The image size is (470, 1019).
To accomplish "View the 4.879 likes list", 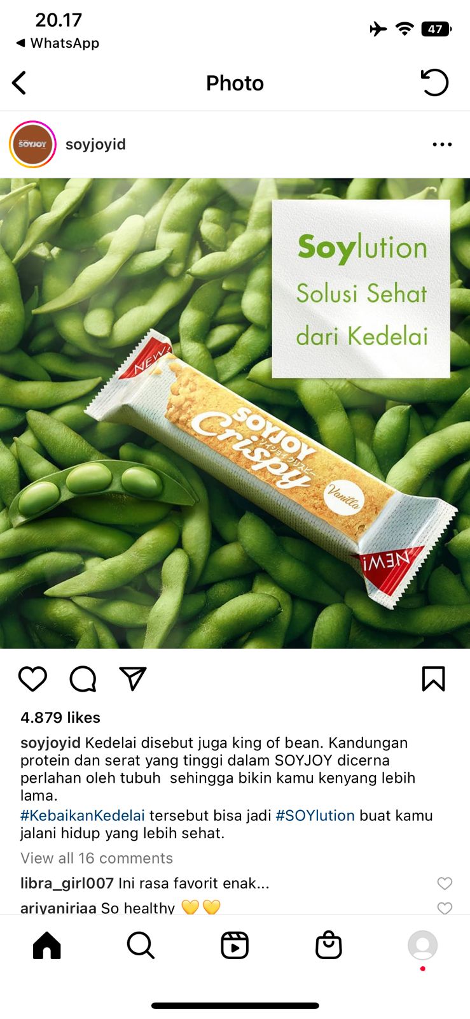I will 60,718.
